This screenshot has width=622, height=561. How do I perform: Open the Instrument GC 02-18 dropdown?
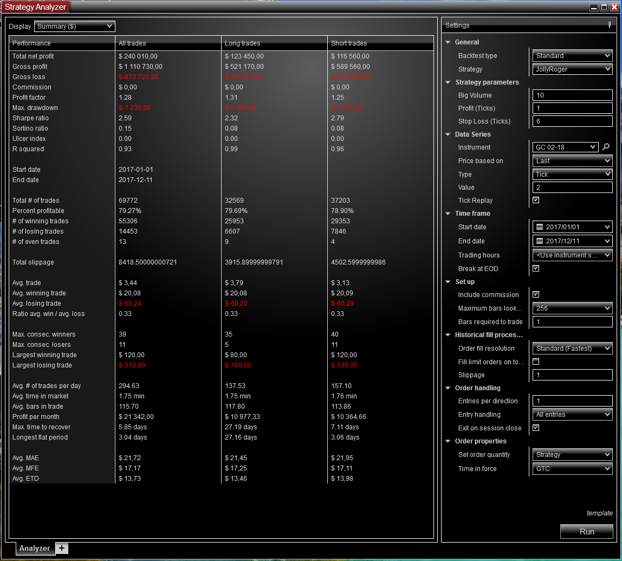click(565, 147)
